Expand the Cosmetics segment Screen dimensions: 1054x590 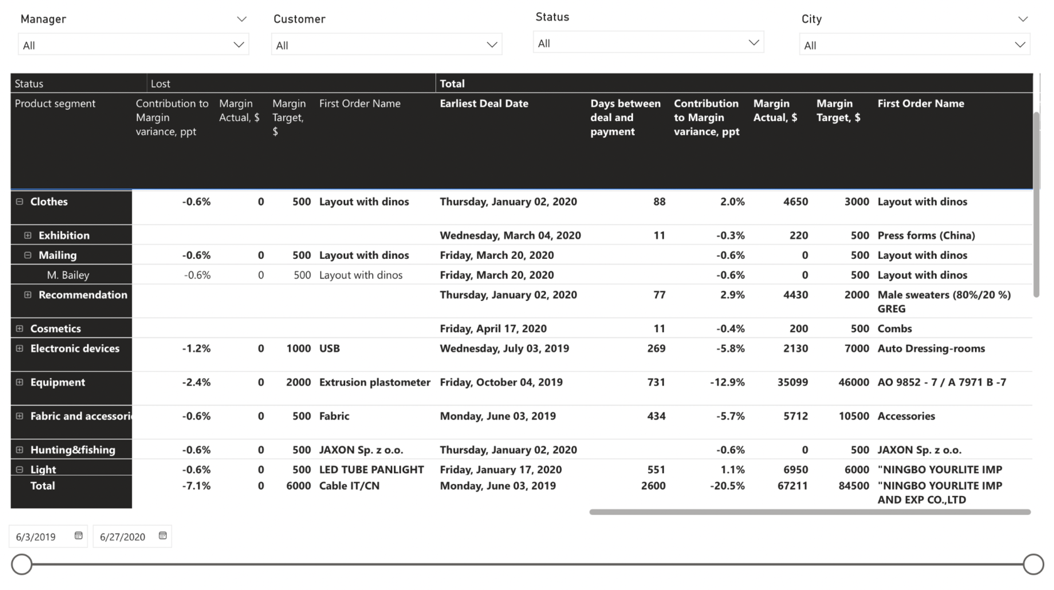point(19,329)
